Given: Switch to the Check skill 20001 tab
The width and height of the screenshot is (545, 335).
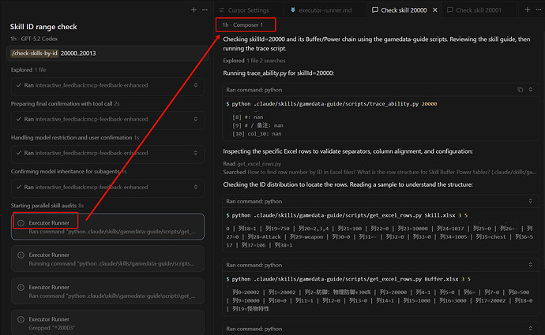Looking at the screenshot, I should click(479, 10).
